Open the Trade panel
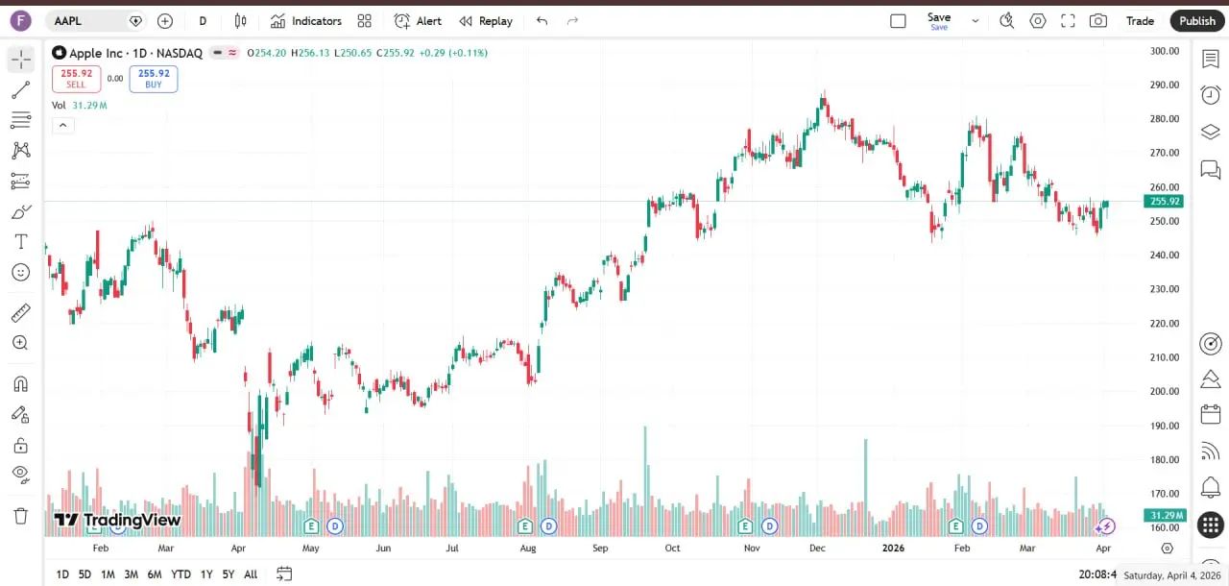Image resolution: width=1229 pixels, height=586 pixels. point(1140,20)
